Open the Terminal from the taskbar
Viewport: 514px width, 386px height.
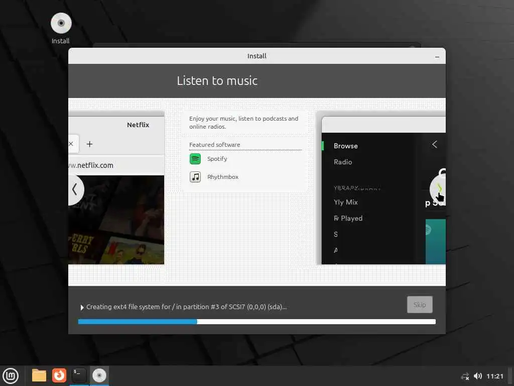point(79,375)
